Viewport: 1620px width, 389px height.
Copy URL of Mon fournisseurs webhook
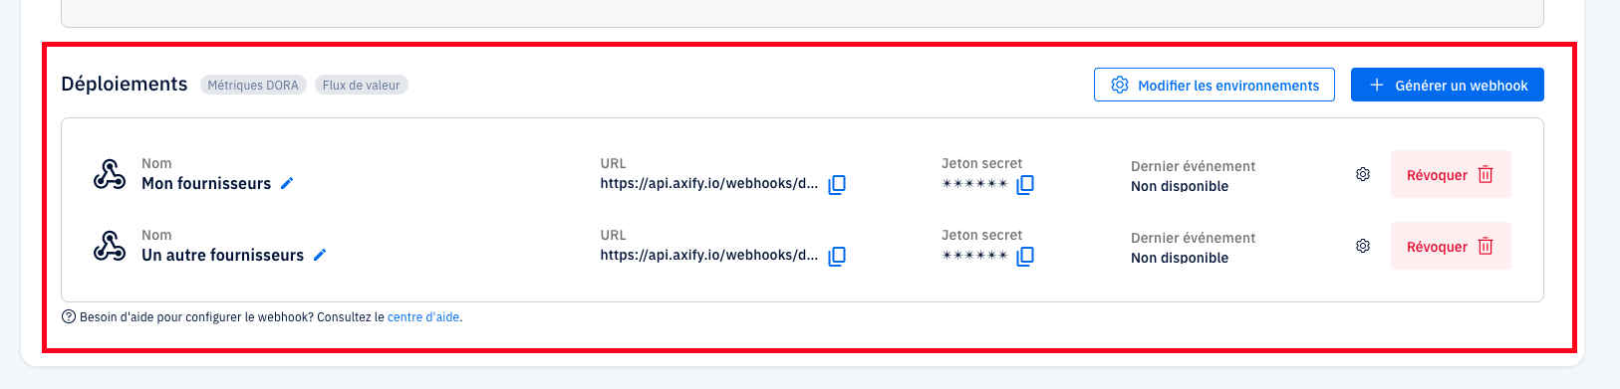pos(837,184)
